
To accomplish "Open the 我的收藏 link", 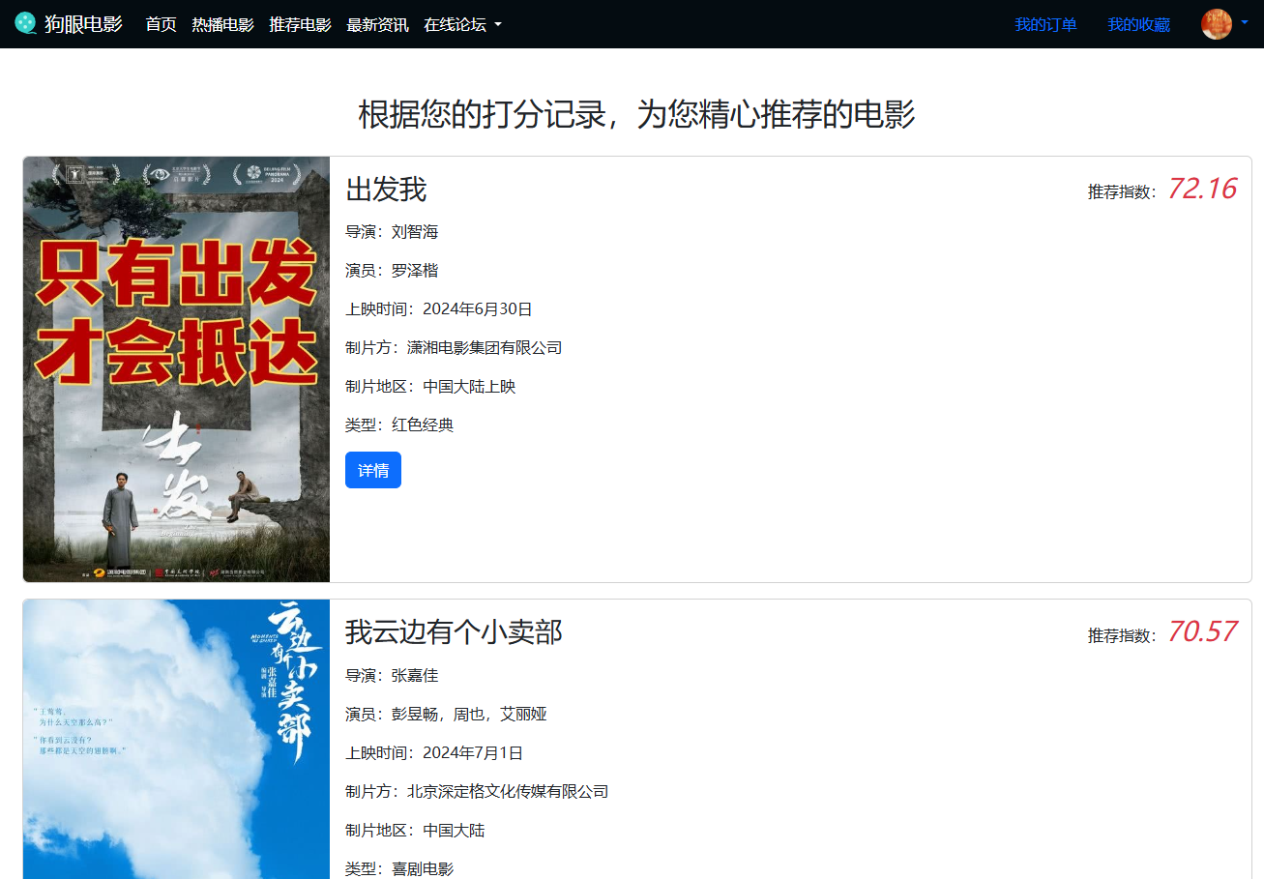I will tap(1139, 24).
